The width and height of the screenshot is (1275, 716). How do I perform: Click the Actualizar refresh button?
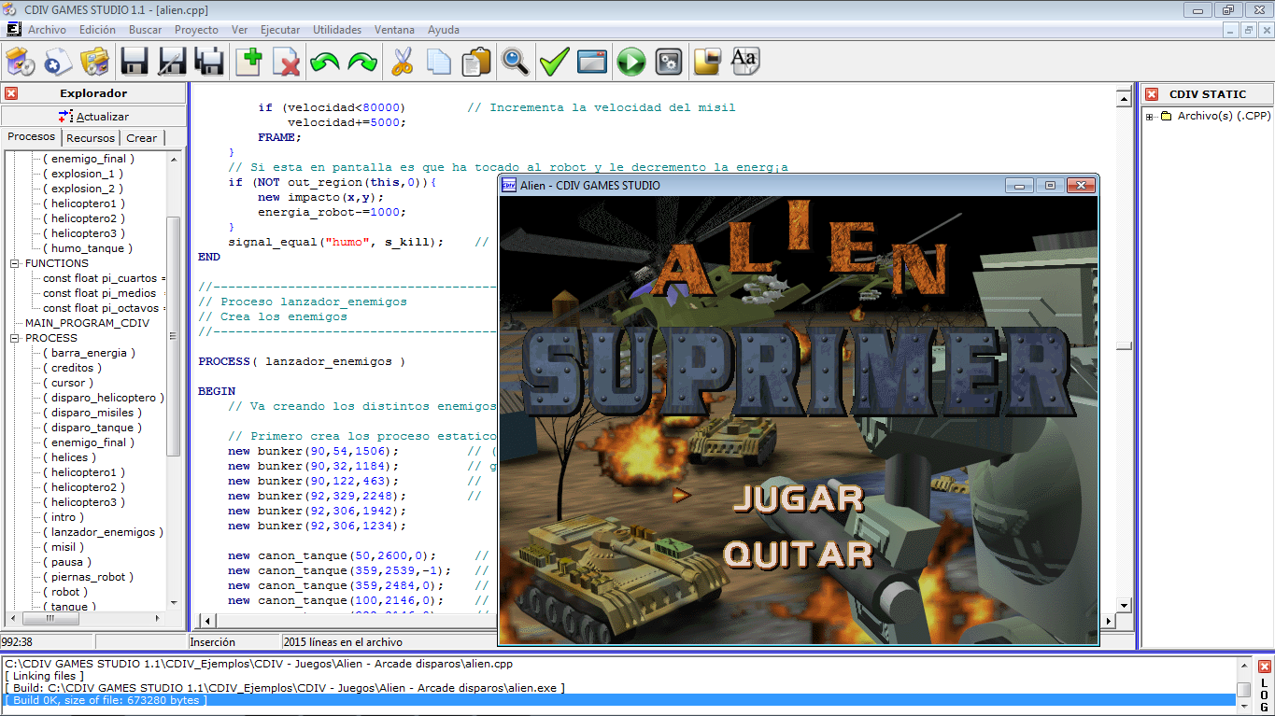coord(94,115)
